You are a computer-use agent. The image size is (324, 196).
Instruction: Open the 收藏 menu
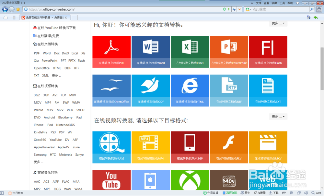point(274,3)
